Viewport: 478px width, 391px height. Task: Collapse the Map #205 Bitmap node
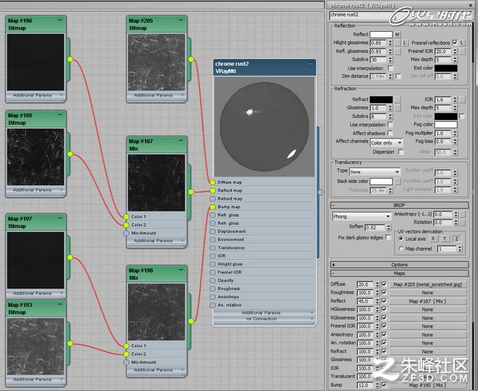pyautogui.click(x=181, y=21)
